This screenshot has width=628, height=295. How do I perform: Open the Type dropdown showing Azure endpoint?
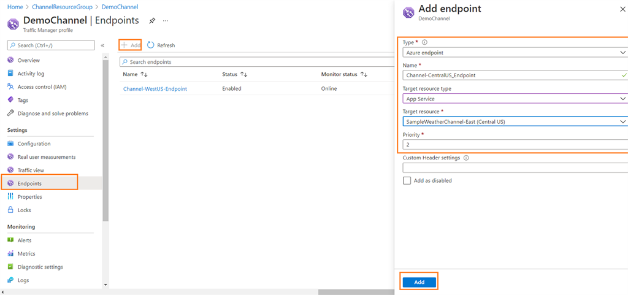515,52
